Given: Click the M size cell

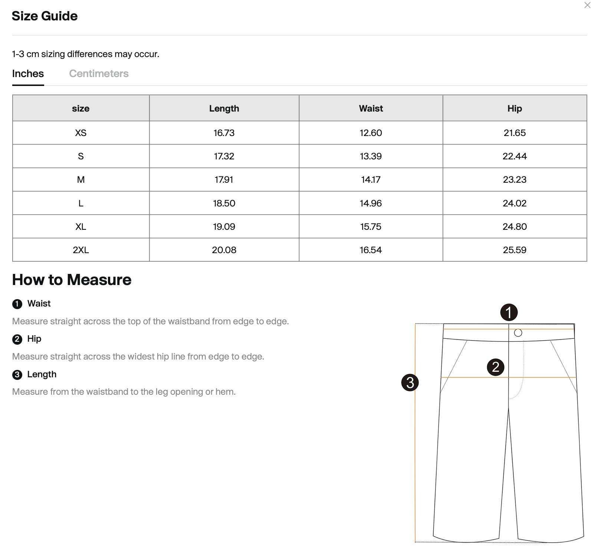Looking at the screenshot, I should [81, 180].
